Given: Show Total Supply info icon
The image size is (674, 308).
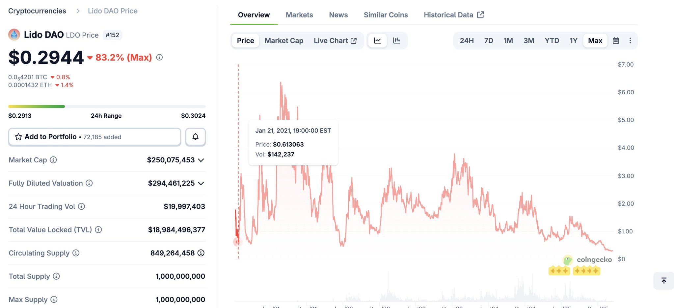Looking at the screenshot, I should [x=56, y=276].
